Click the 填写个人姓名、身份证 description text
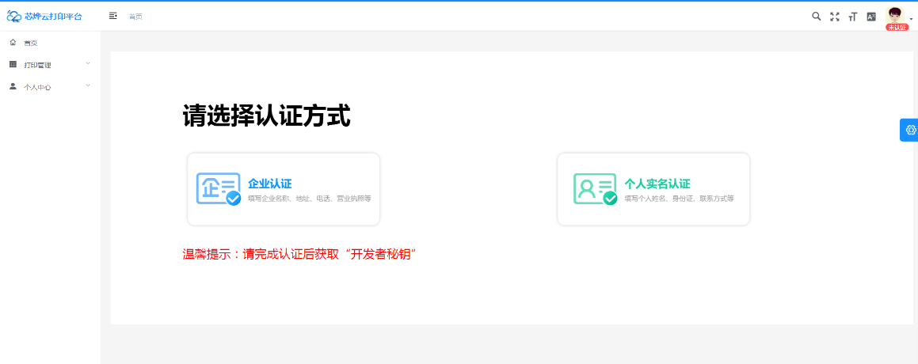 pyautogui.click(x=679, y=199)
